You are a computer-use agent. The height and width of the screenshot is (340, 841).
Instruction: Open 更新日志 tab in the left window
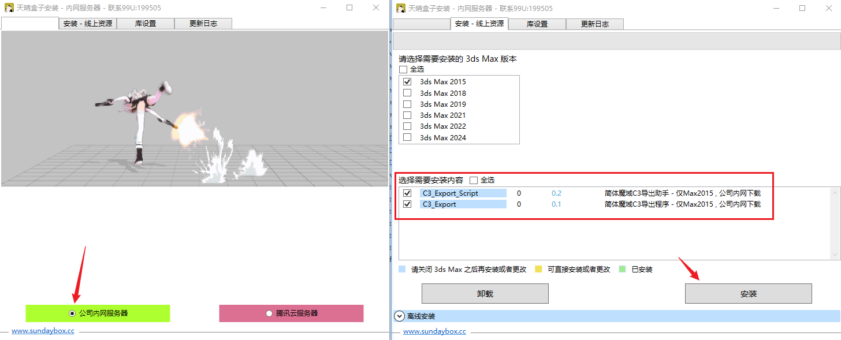point(203,24)
